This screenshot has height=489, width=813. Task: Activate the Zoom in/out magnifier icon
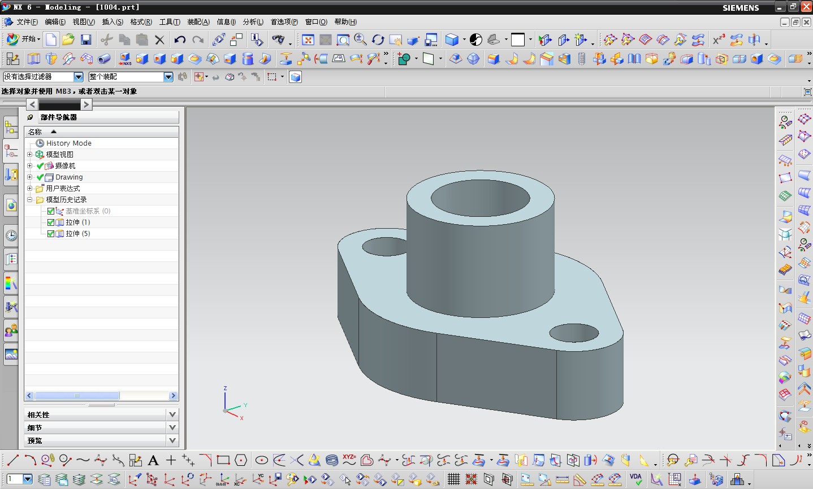pyautogui.click(x=360, y=40)
